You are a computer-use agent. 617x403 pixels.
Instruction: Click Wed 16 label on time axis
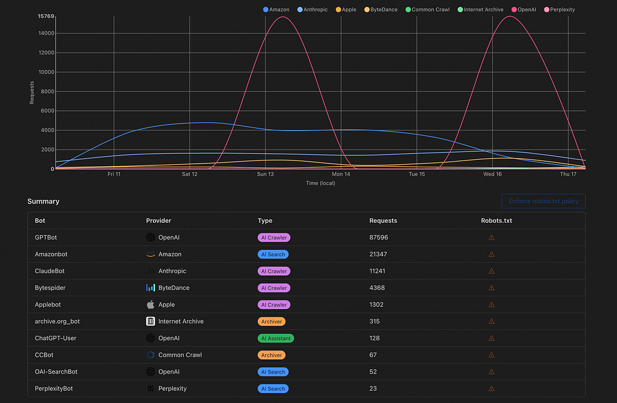pos(492,174)
